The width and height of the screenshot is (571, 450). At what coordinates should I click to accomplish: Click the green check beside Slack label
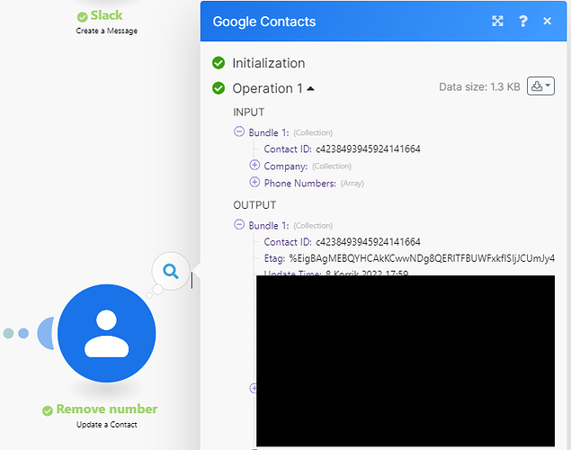coord(83,17)
